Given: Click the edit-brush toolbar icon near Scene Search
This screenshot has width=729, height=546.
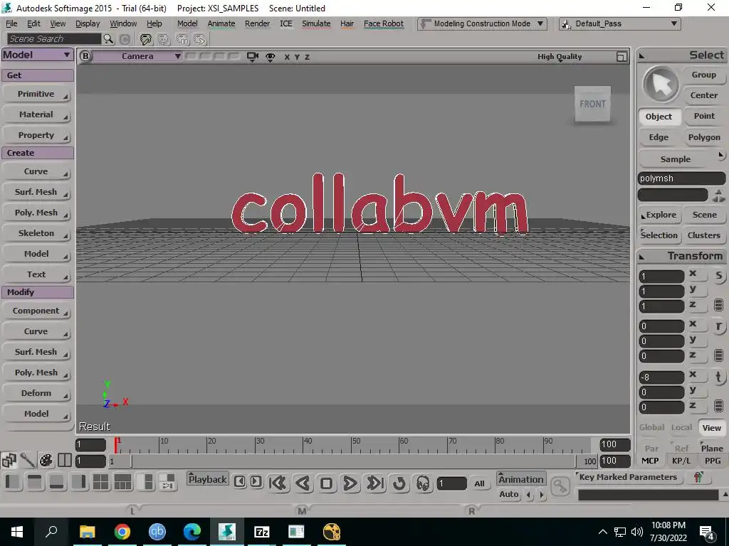Looking at the screenshot, I should 146,40.
